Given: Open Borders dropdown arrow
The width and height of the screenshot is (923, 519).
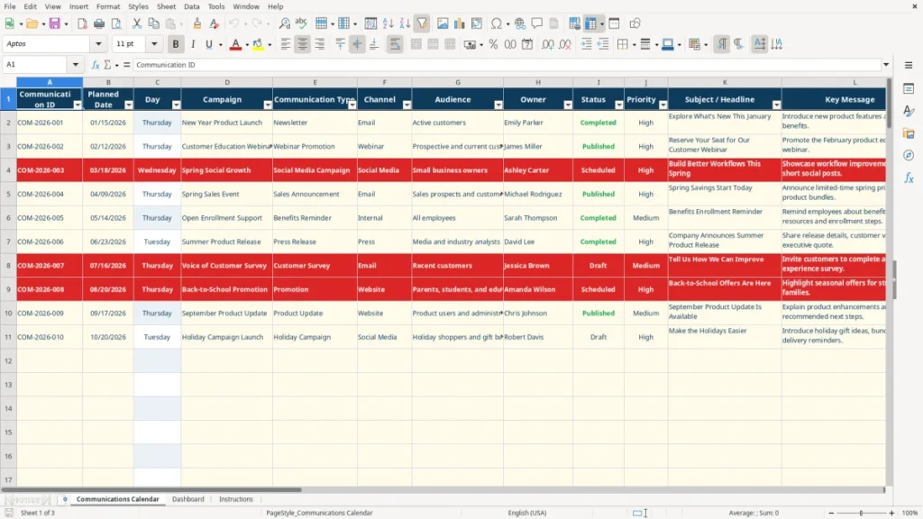Looking at the screenshot, I should tap(634, 45).
